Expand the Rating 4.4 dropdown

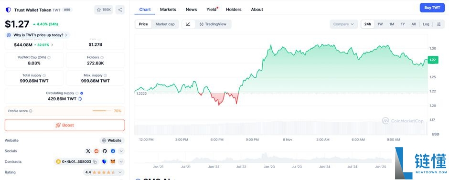tap(104, 172)
